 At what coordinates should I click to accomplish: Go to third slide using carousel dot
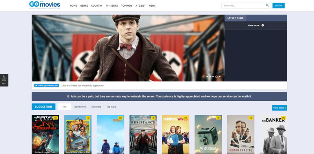point(213,76)
